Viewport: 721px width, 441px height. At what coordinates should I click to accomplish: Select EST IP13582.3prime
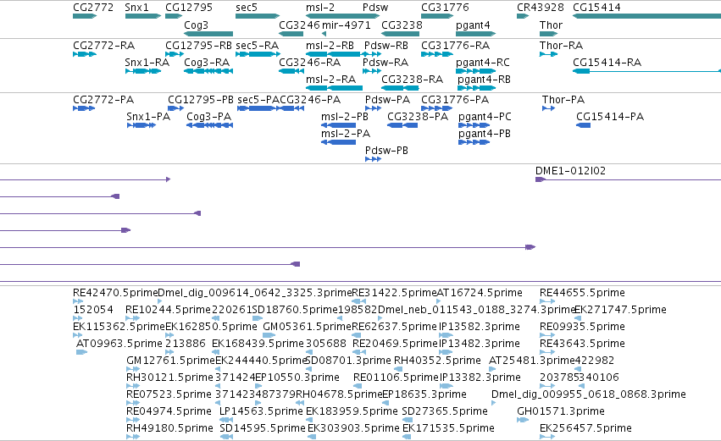coord(446,335)
